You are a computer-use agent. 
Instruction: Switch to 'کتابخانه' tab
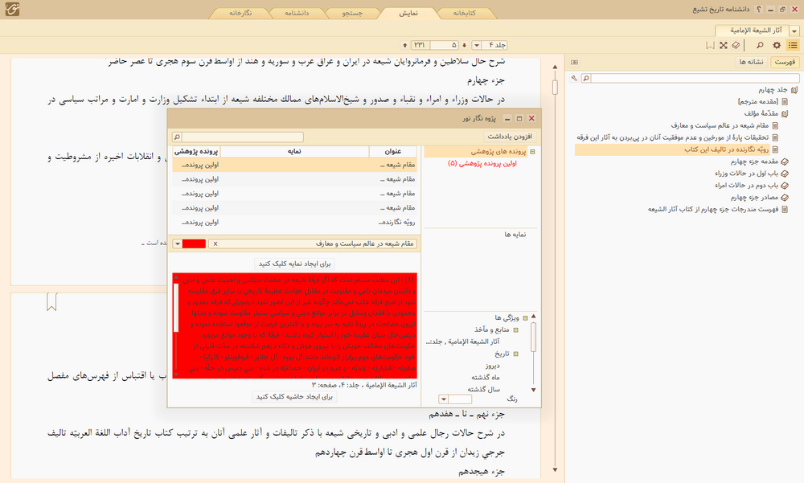click(464, 14)
